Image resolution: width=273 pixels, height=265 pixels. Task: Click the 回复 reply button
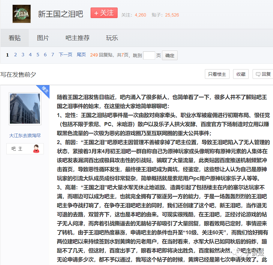pos(263,74)
